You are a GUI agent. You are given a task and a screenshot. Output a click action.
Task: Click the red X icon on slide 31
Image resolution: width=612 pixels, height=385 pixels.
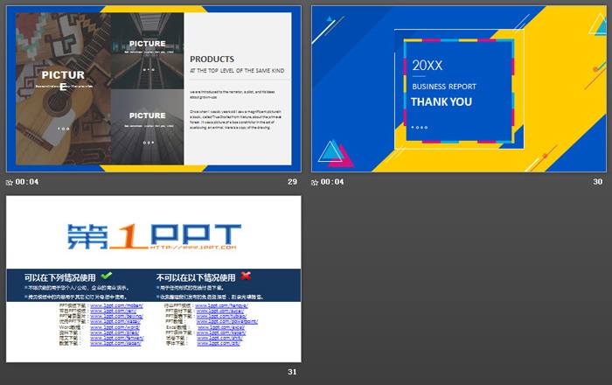coord(246,276)
